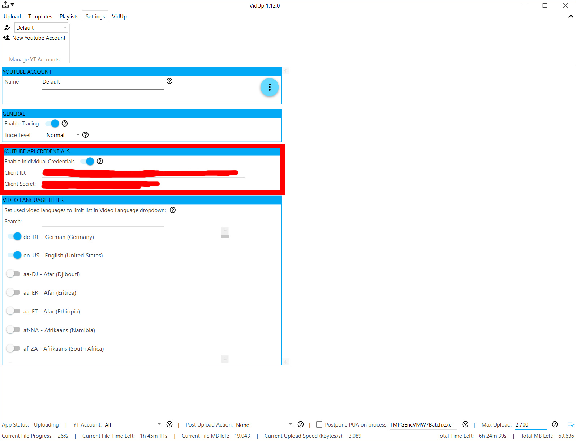This screenshot has width=576, height=441.
Task: Click the account icon beside Default dropdown
Action: point(7,27)
